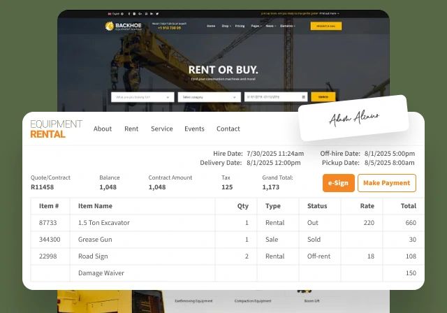Image resolution: width=447 pixels, height=313 pixels.
Task: Click the Adam Alcano signature card
Action: (x=353, y=118)
